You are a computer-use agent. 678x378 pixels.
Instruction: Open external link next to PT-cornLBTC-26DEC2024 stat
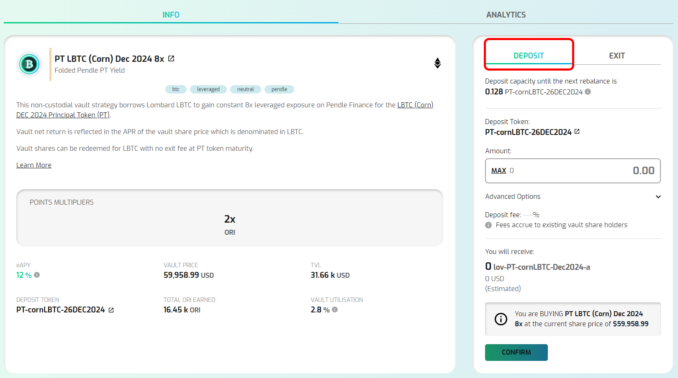click(111, 310)
